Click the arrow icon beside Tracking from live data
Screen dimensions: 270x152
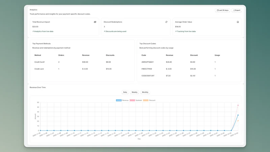point(176,31)
